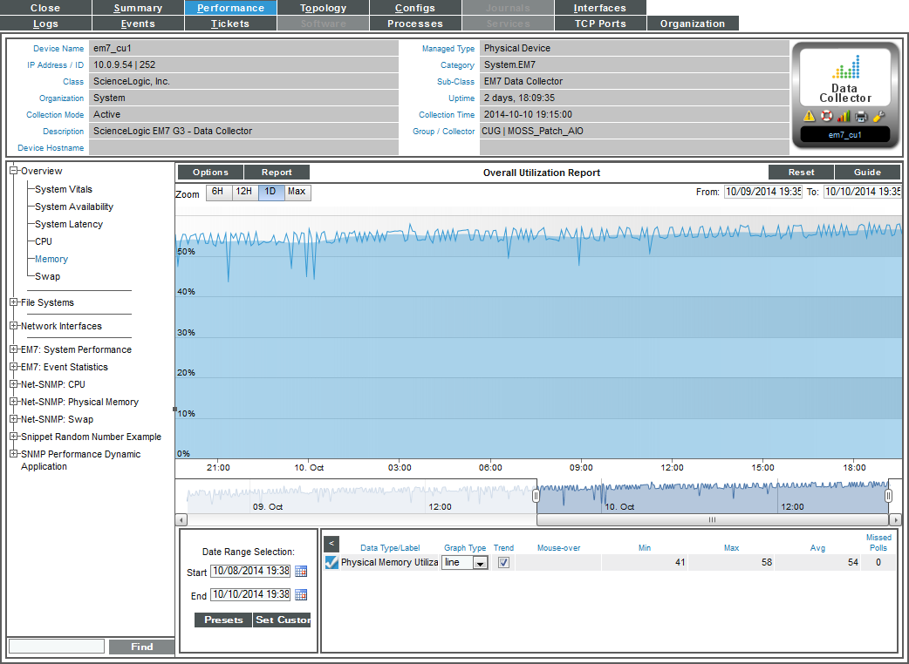909x664 pixels.
Task: Select CPU under Overview
Action: 44,241
